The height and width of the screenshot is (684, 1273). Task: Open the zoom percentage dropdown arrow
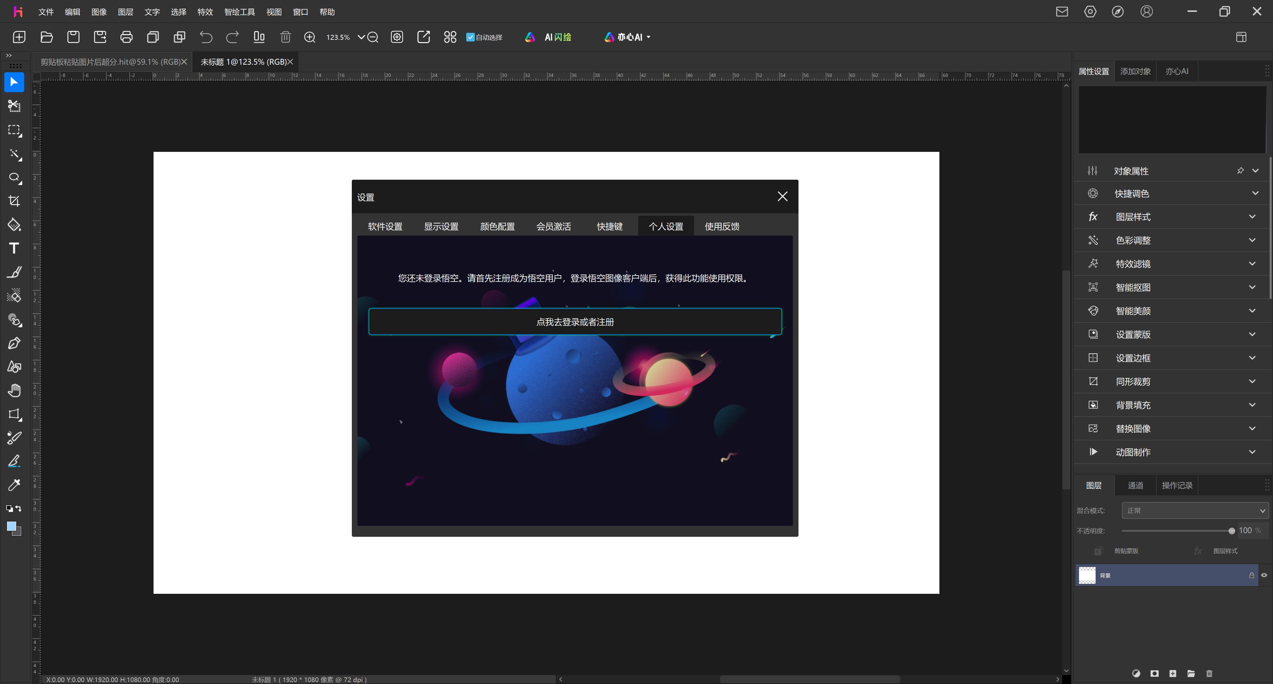[x=361, y=37]
